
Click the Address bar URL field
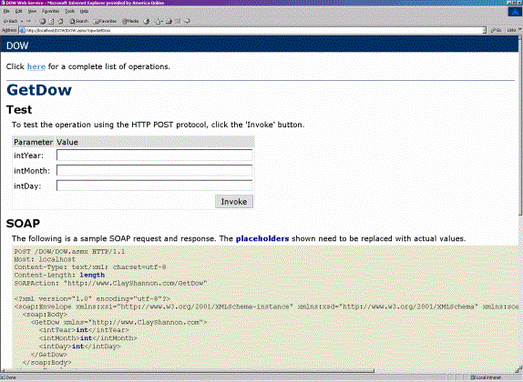[253, 30]
